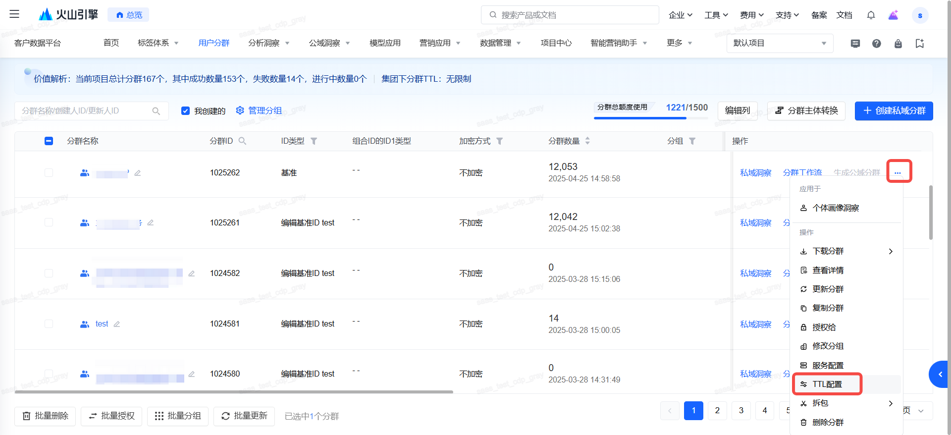Click the notification bell icon
The width and height of the screenshot is (951, 435).
[871, 15]
